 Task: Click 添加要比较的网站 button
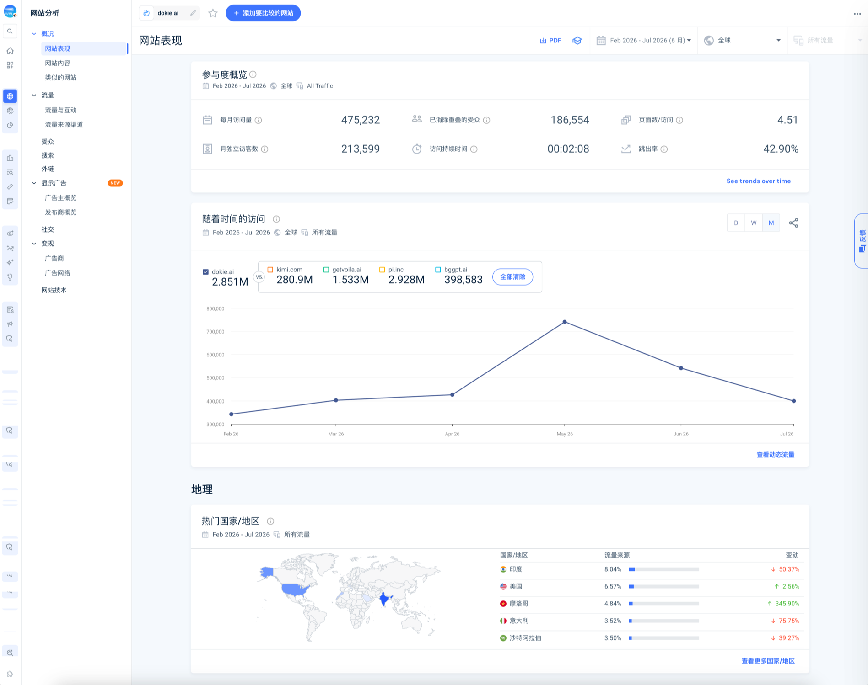point(263,13)
